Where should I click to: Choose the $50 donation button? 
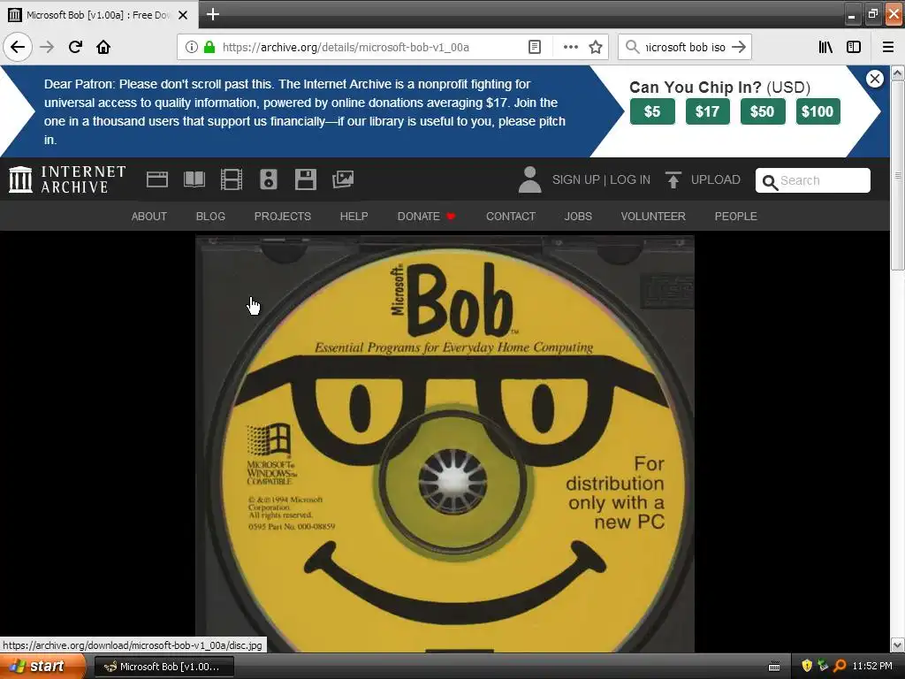coord(763,111)
